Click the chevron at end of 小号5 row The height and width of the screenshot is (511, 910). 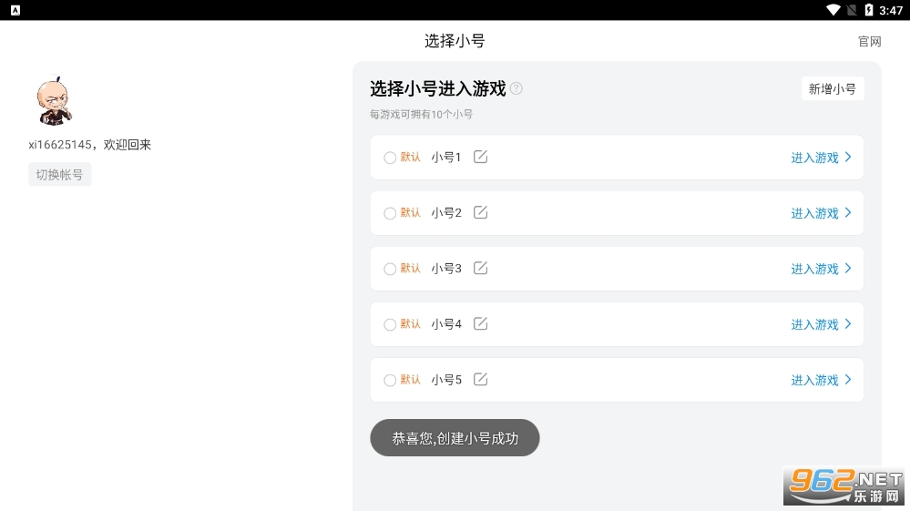click(x=848, y=379)
